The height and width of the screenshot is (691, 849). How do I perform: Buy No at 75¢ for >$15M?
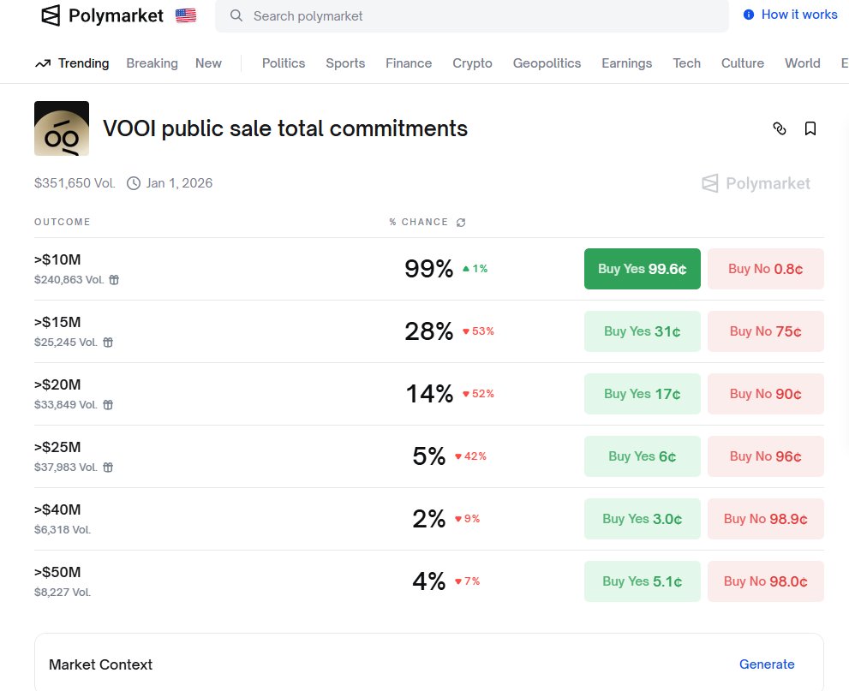(x=766, y=331)
